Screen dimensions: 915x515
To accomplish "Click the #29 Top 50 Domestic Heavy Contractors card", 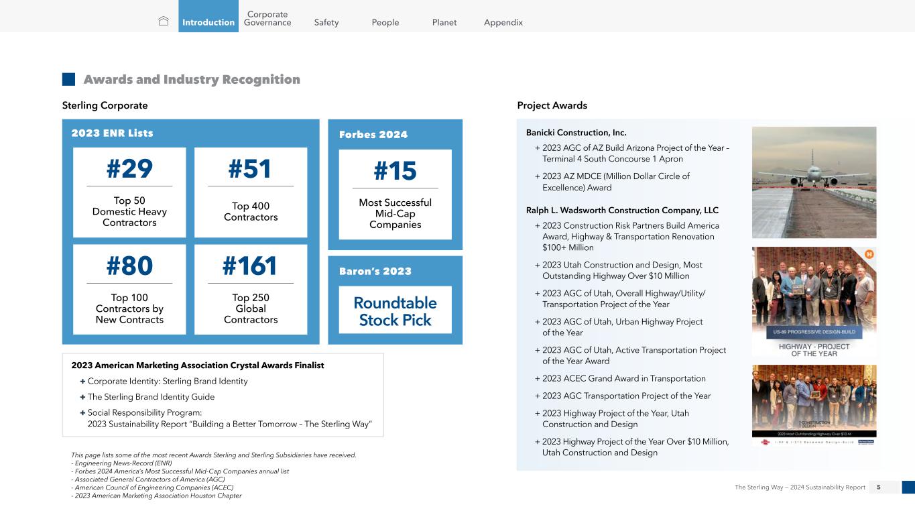I will pyautogui.click(x=129, y=192).
